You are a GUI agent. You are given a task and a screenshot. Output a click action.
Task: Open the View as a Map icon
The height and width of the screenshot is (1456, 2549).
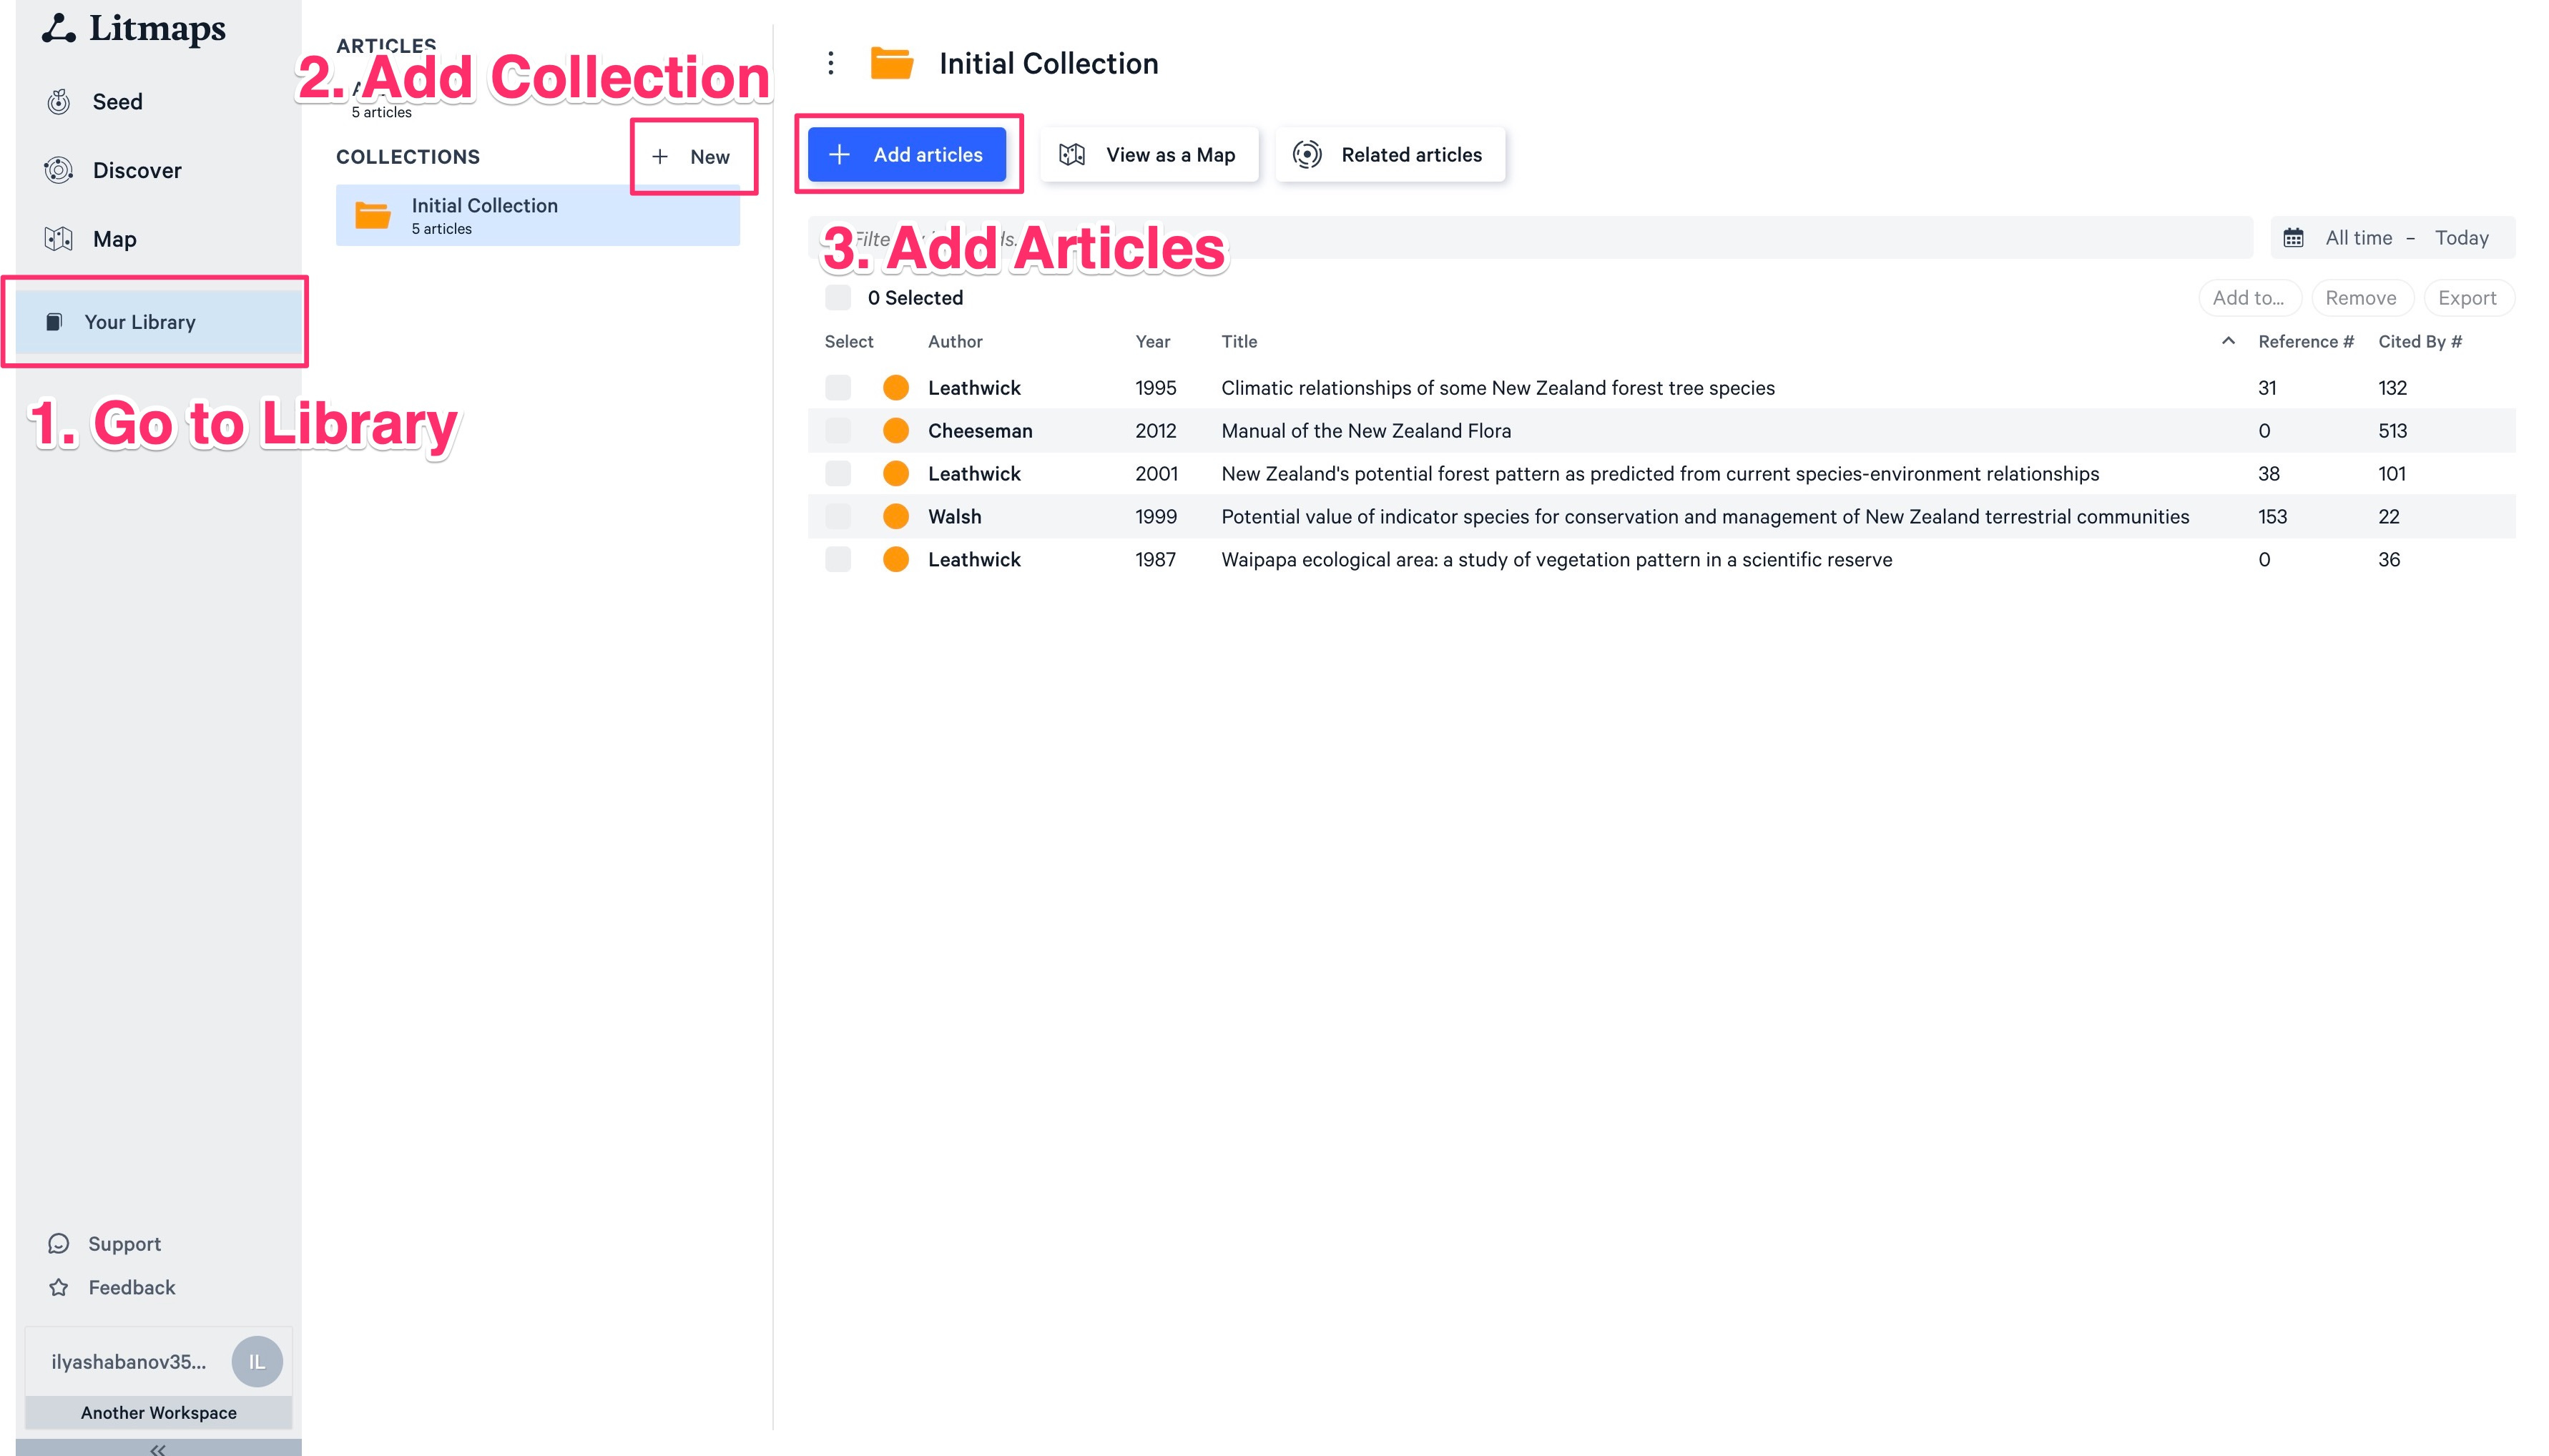[x=1075, y=154]
